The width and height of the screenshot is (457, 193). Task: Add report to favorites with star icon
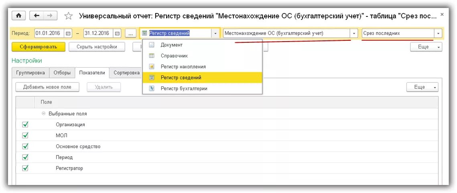69,16
